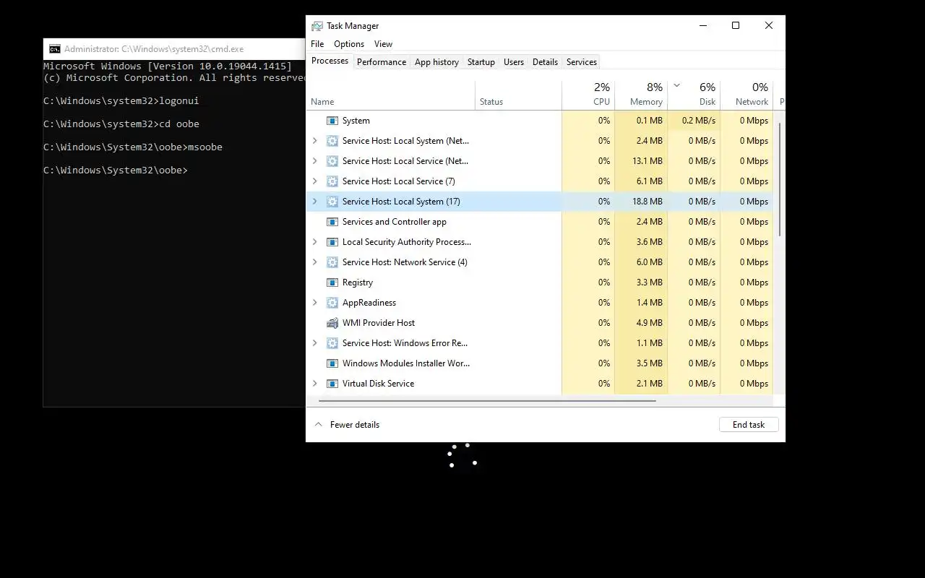Click the cmd.exe window title icon

click(55, 49)
